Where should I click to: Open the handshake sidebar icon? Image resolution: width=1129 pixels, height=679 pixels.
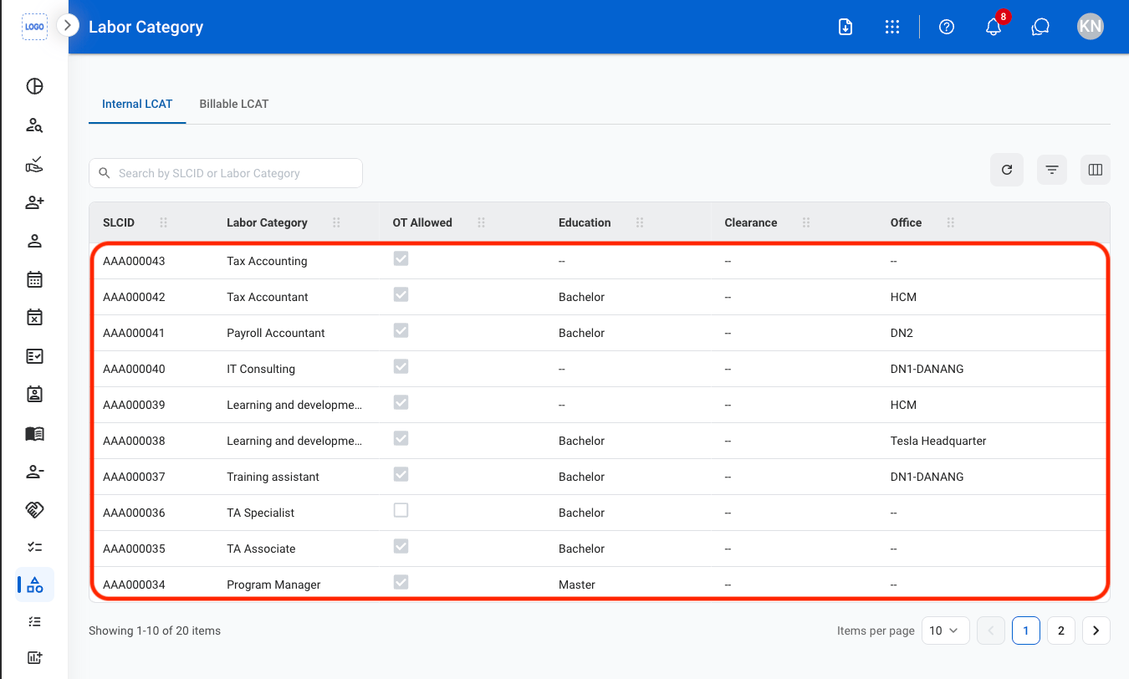pos(34,509)
